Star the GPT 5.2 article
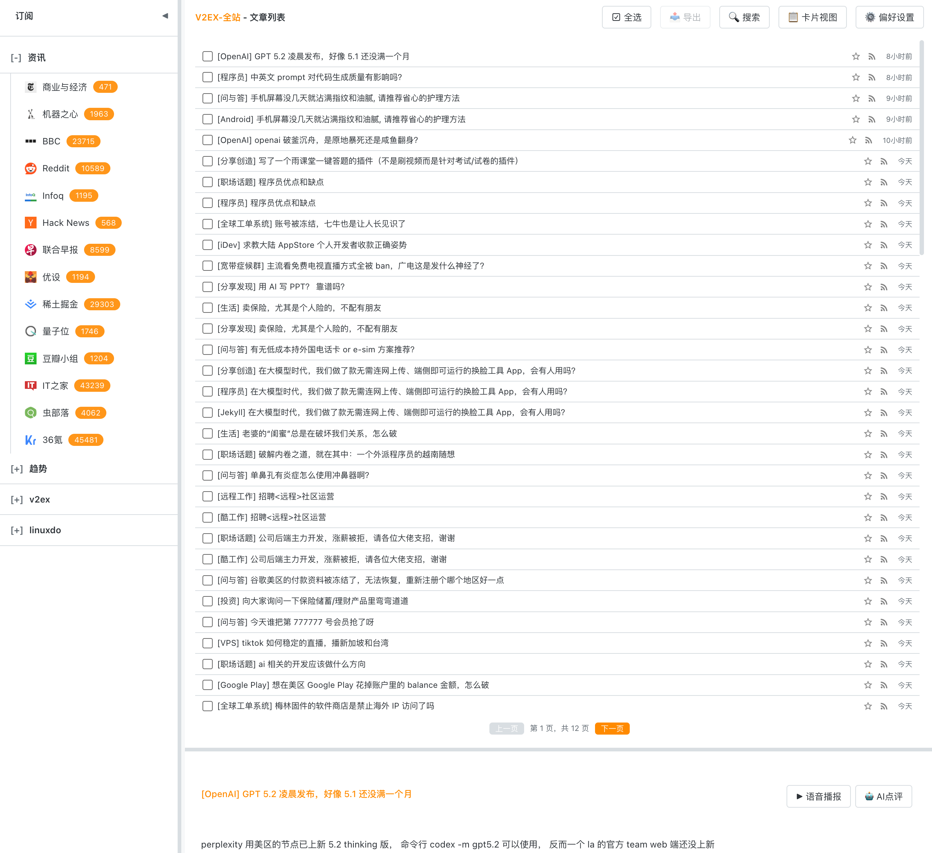This screenshot has width=932, height=853. point(856,56)
